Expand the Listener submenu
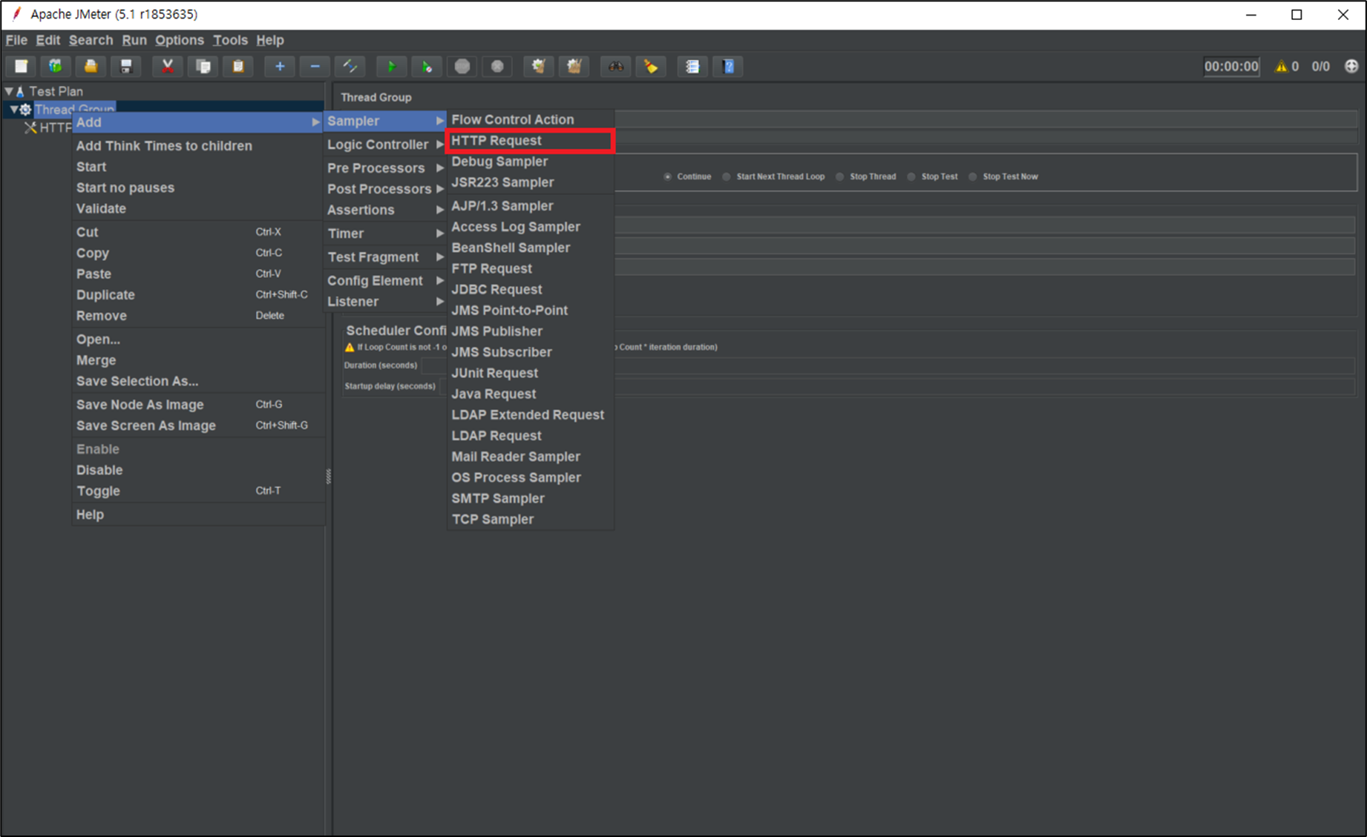Image resolution: width=1367 pixels, height=837 pixels. pyautogui.click(x=384, y=302)
